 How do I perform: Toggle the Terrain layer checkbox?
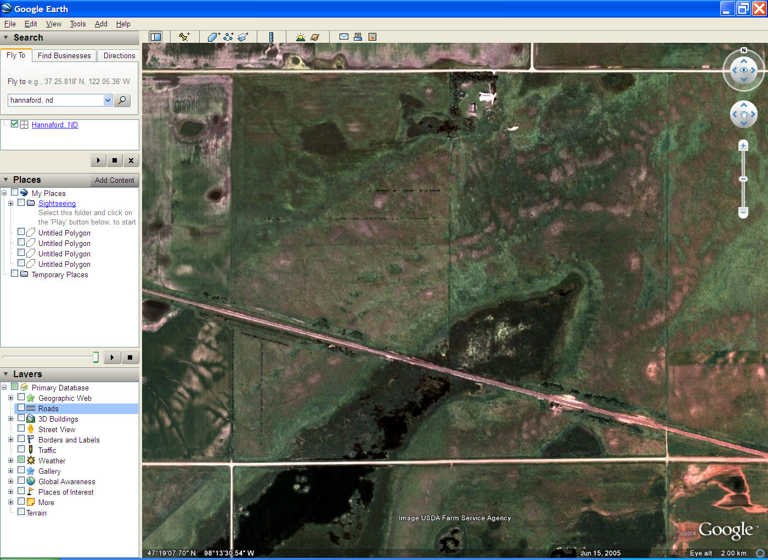[21, 512]
